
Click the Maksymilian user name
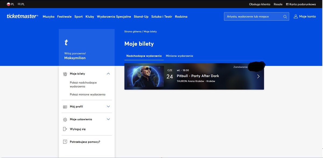(x=75, y=58)
